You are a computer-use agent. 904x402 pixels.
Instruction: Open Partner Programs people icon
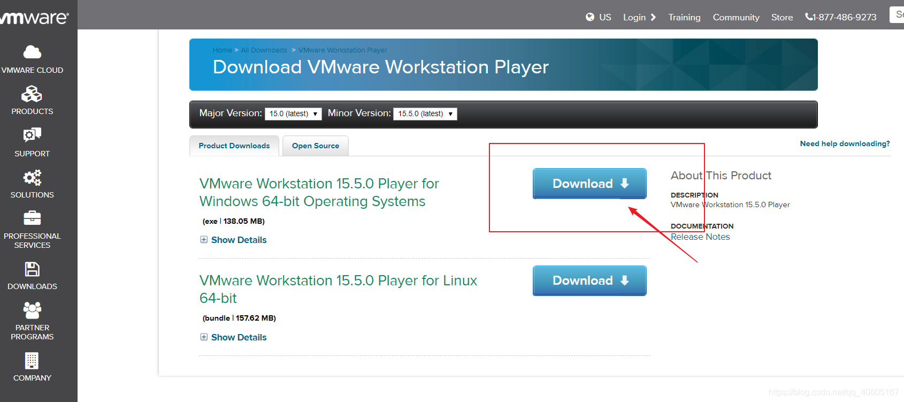[32, 310]
